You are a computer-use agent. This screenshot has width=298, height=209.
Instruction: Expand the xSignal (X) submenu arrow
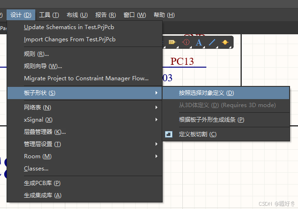(x=157, y=120)
